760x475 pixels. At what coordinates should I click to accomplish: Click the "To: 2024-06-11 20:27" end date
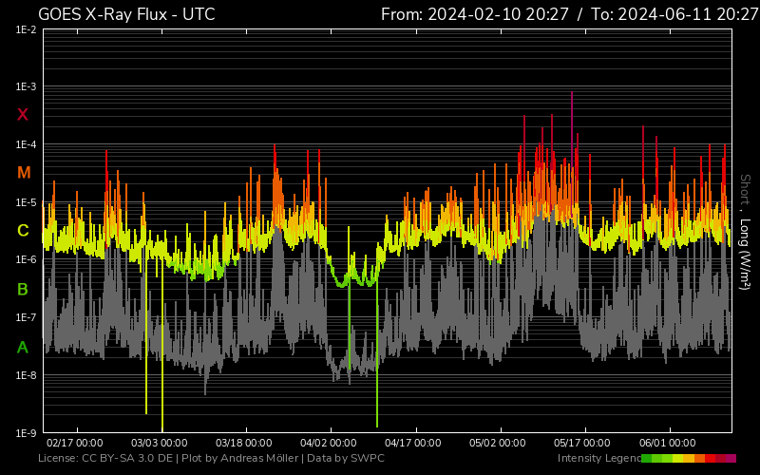tap(674, 14)
